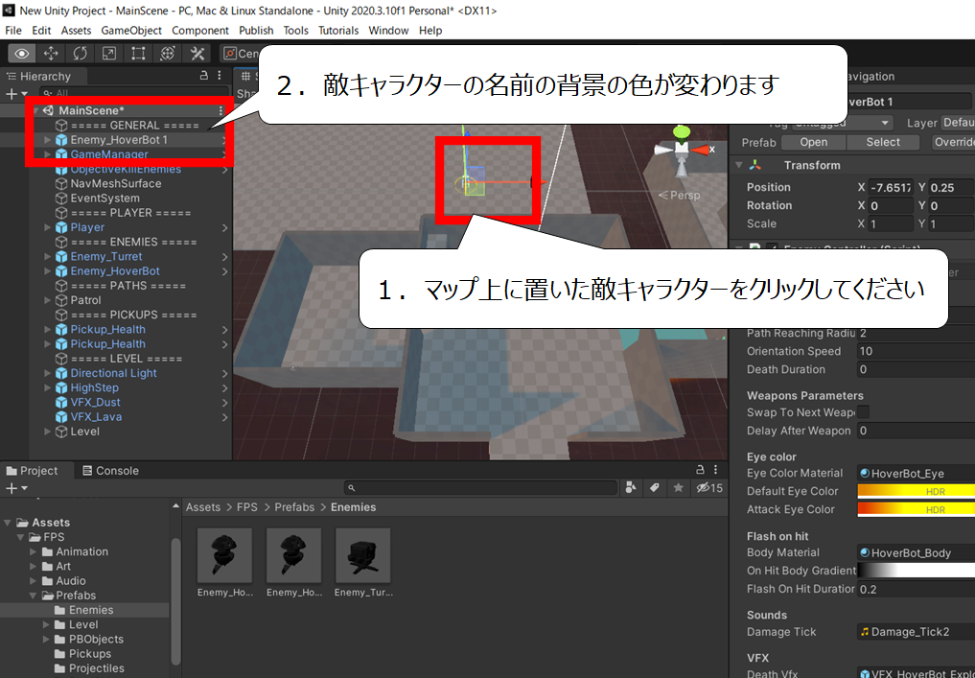Select the combined Transform tool in toolbar
The height and width of the screenshot is (678, 975).
pyautogui.click(x=168, y=54)
